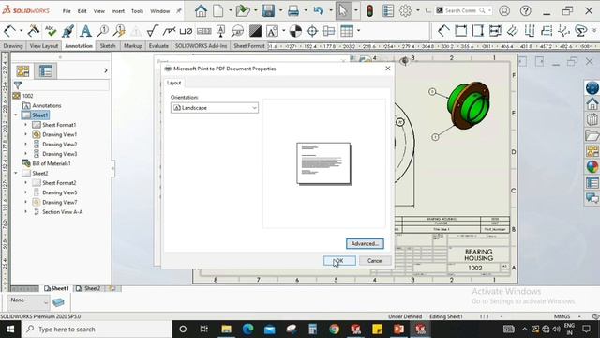
Task: Save the drawing with the floppy icon
Action: (268, 10)
